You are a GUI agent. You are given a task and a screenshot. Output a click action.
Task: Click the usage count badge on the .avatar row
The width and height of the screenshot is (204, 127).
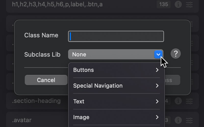tap(167, 120)
